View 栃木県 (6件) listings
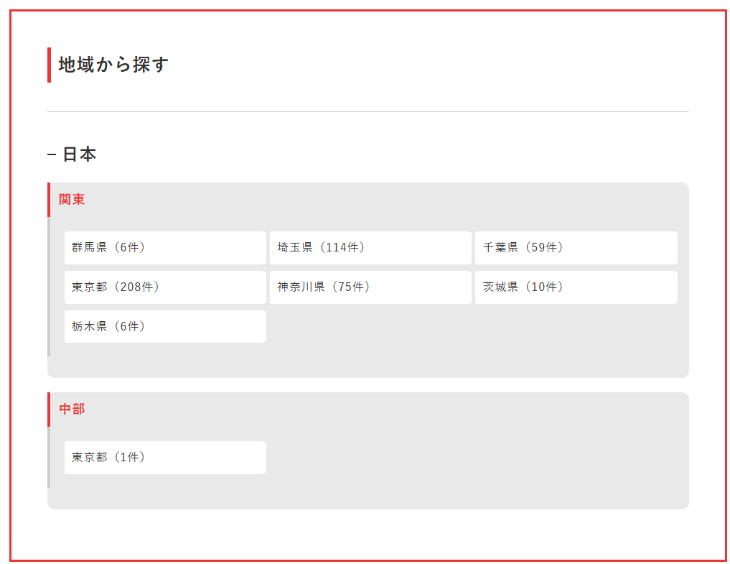Screen dimensions: 730x564 [165, 327]
